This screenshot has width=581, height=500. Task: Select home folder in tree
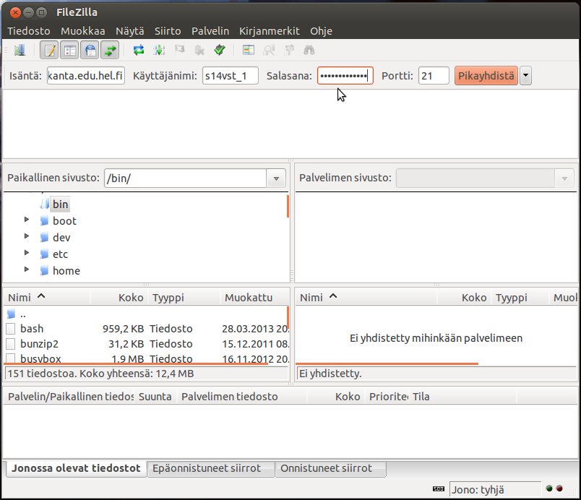[66, 271]
